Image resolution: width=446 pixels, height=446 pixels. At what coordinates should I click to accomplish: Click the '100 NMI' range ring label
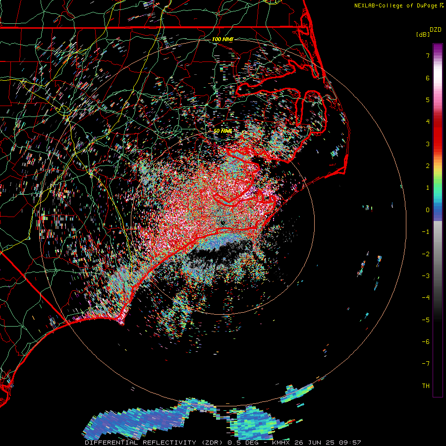pos(223,39)
